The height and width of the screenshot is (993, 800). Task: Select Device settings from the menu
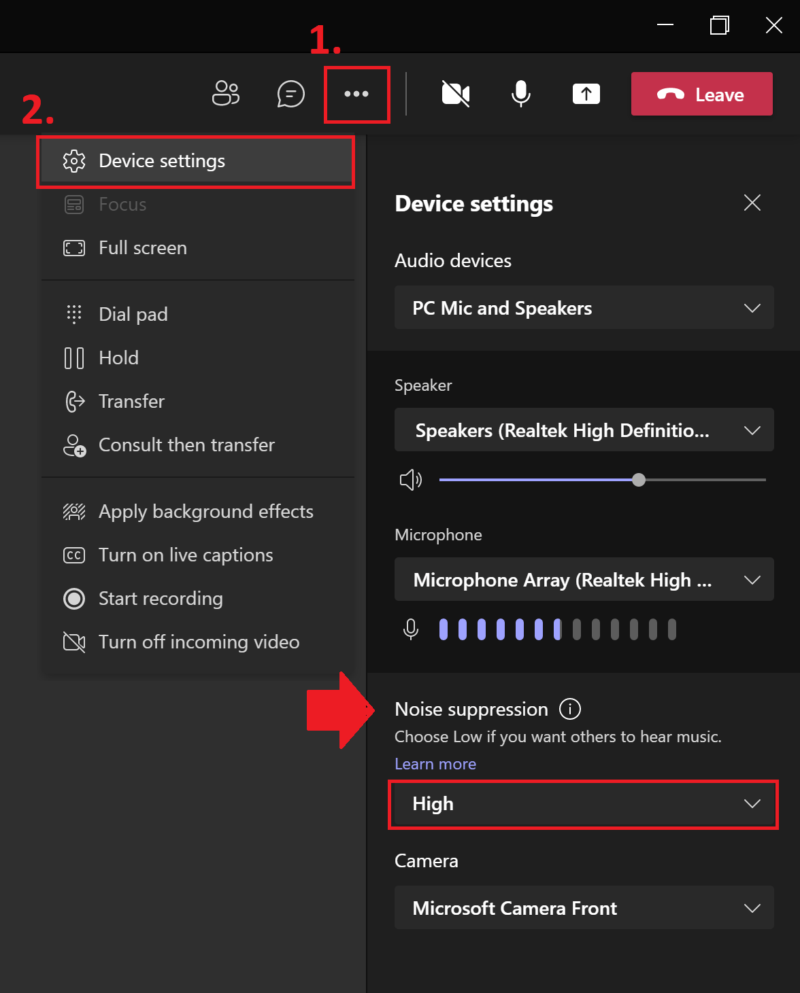point(161,161)
